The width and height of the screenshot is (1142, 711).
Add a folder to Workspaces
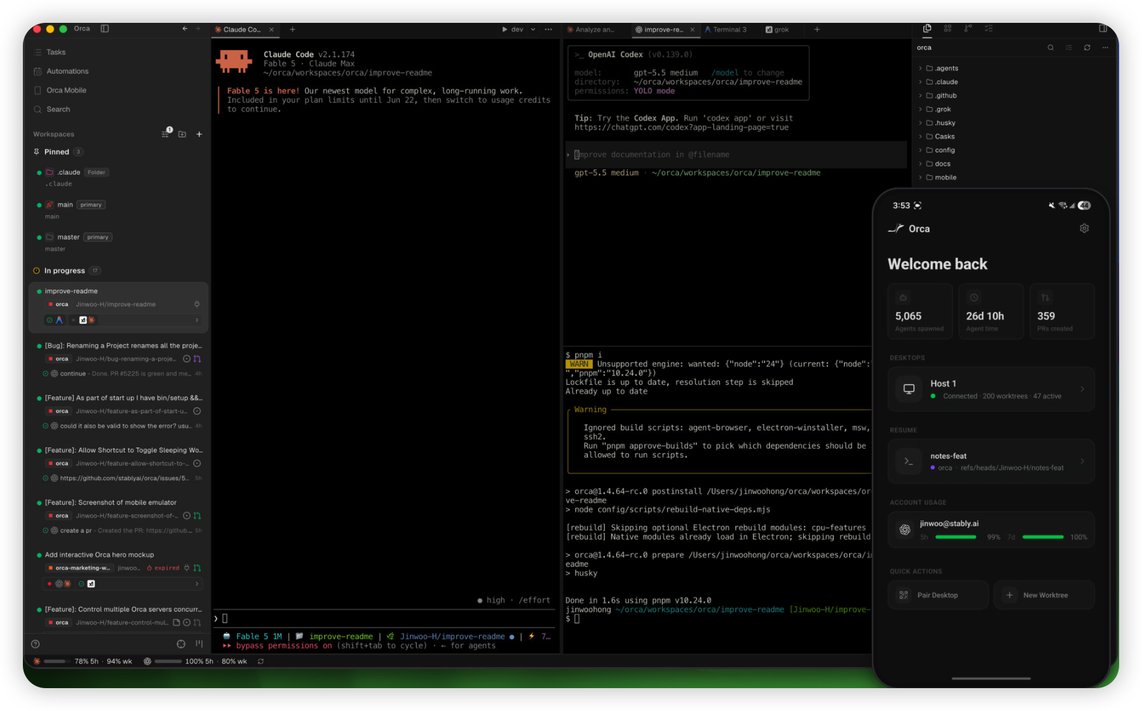point(182,134)
